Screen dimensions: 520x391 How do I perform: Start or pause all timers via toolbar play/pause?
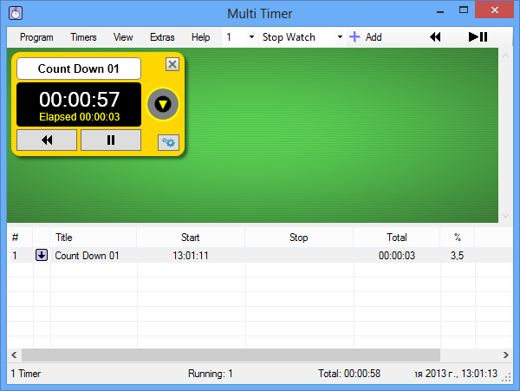pos(478,36)
